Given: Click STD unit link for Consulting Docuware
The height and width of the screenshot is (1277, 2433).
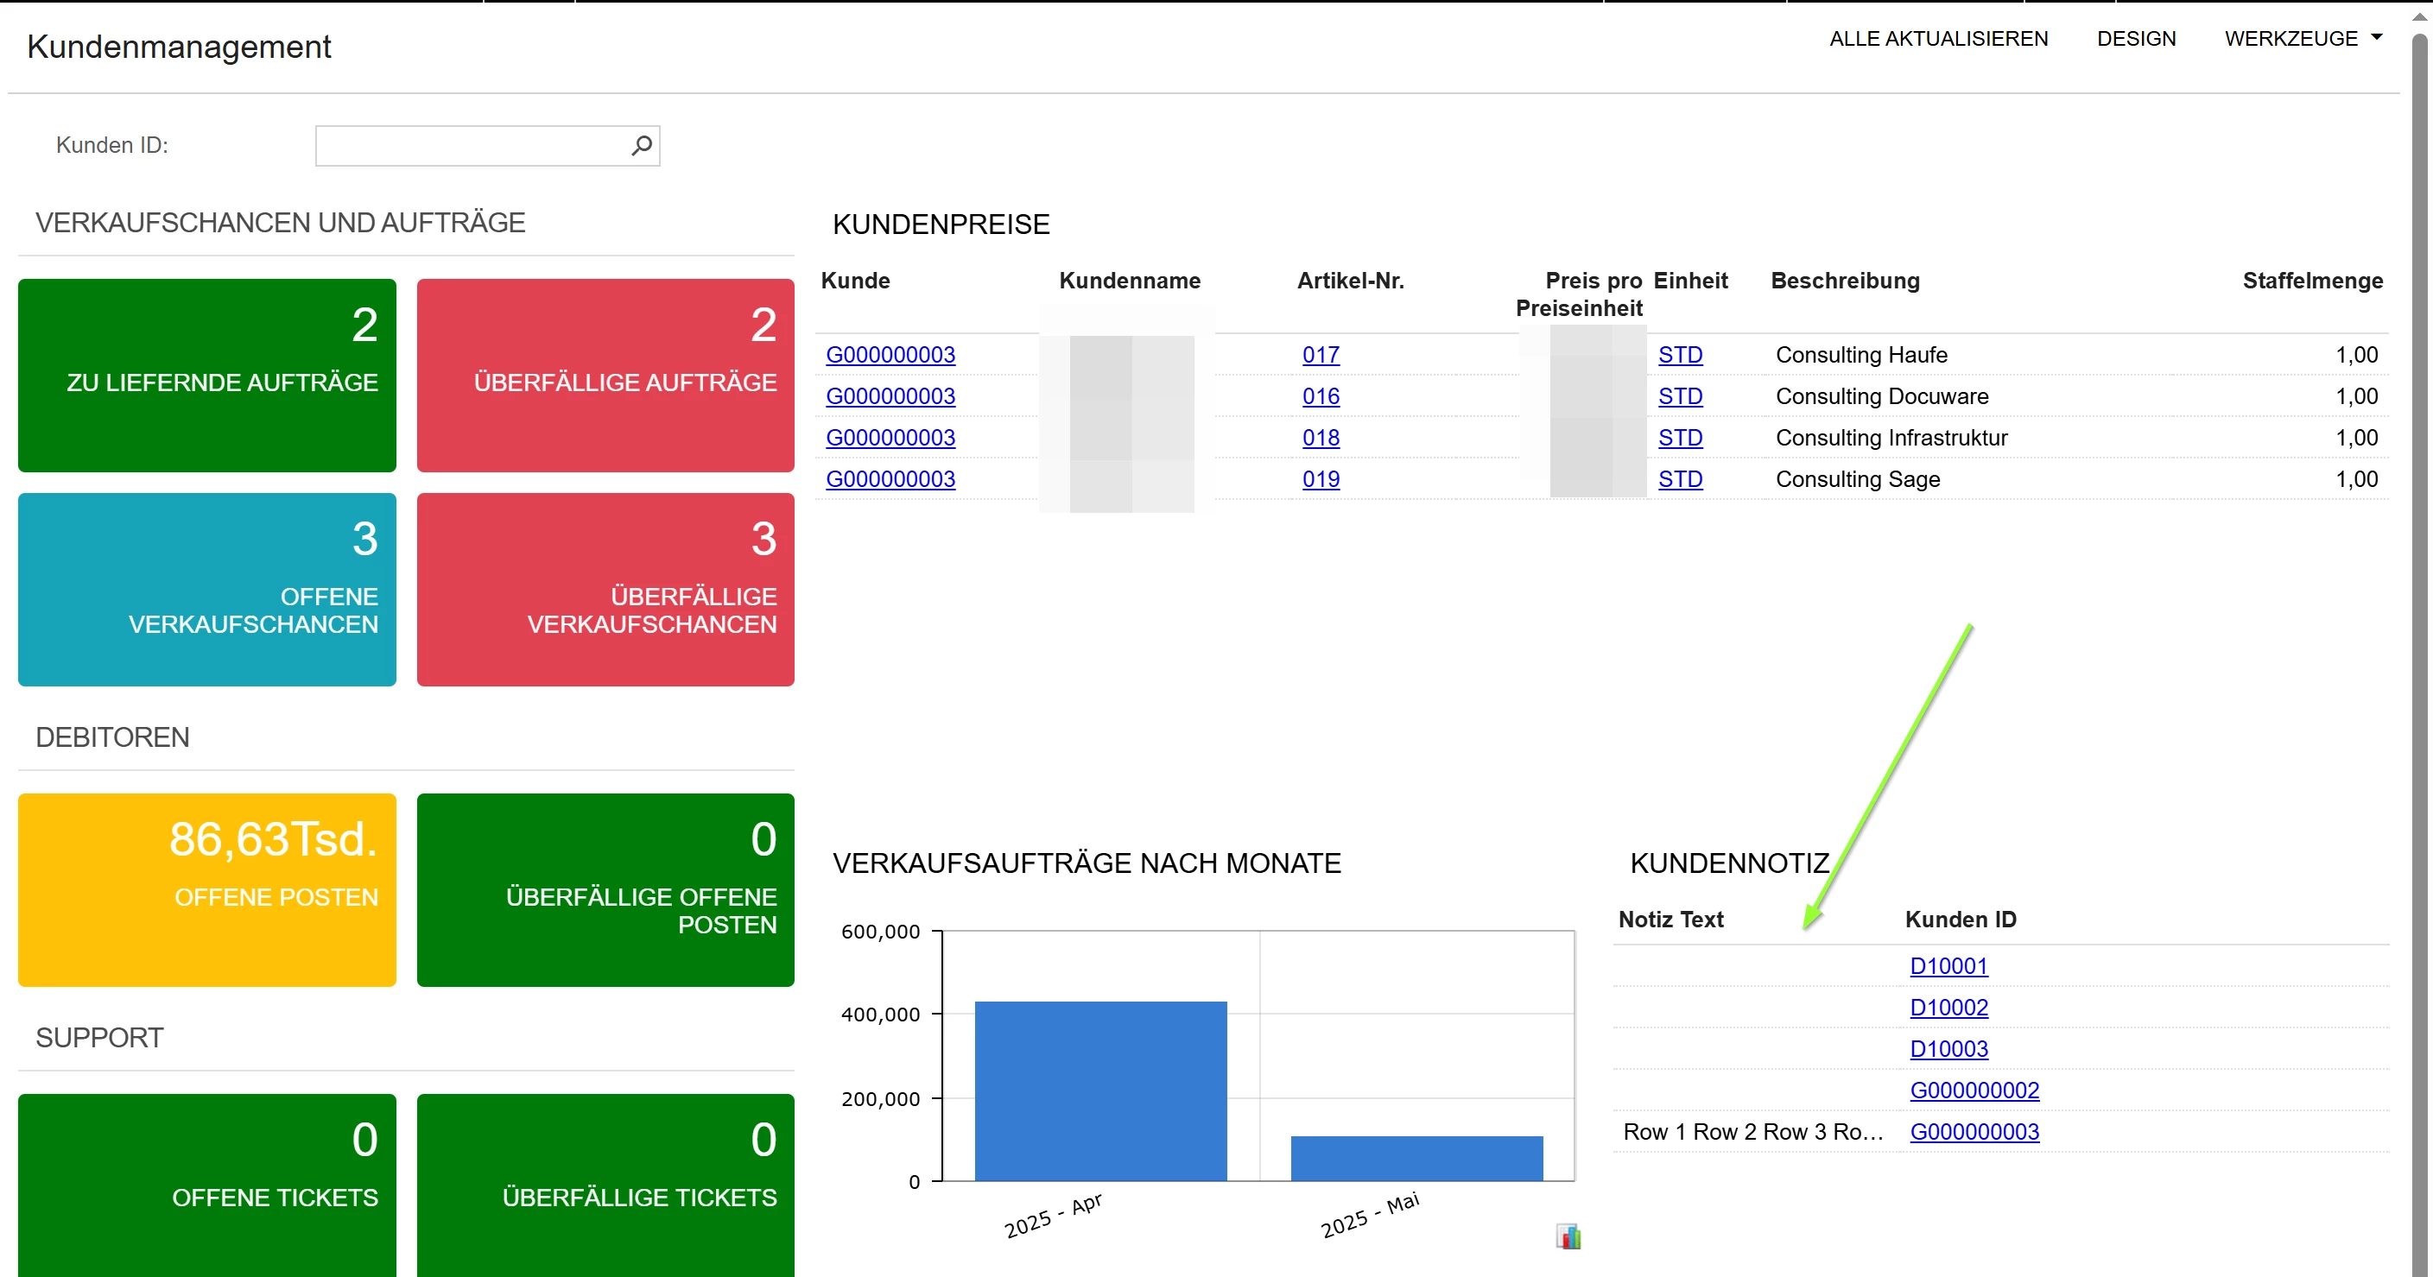Looking at the screenshot, I should (x=1680, y=396).
